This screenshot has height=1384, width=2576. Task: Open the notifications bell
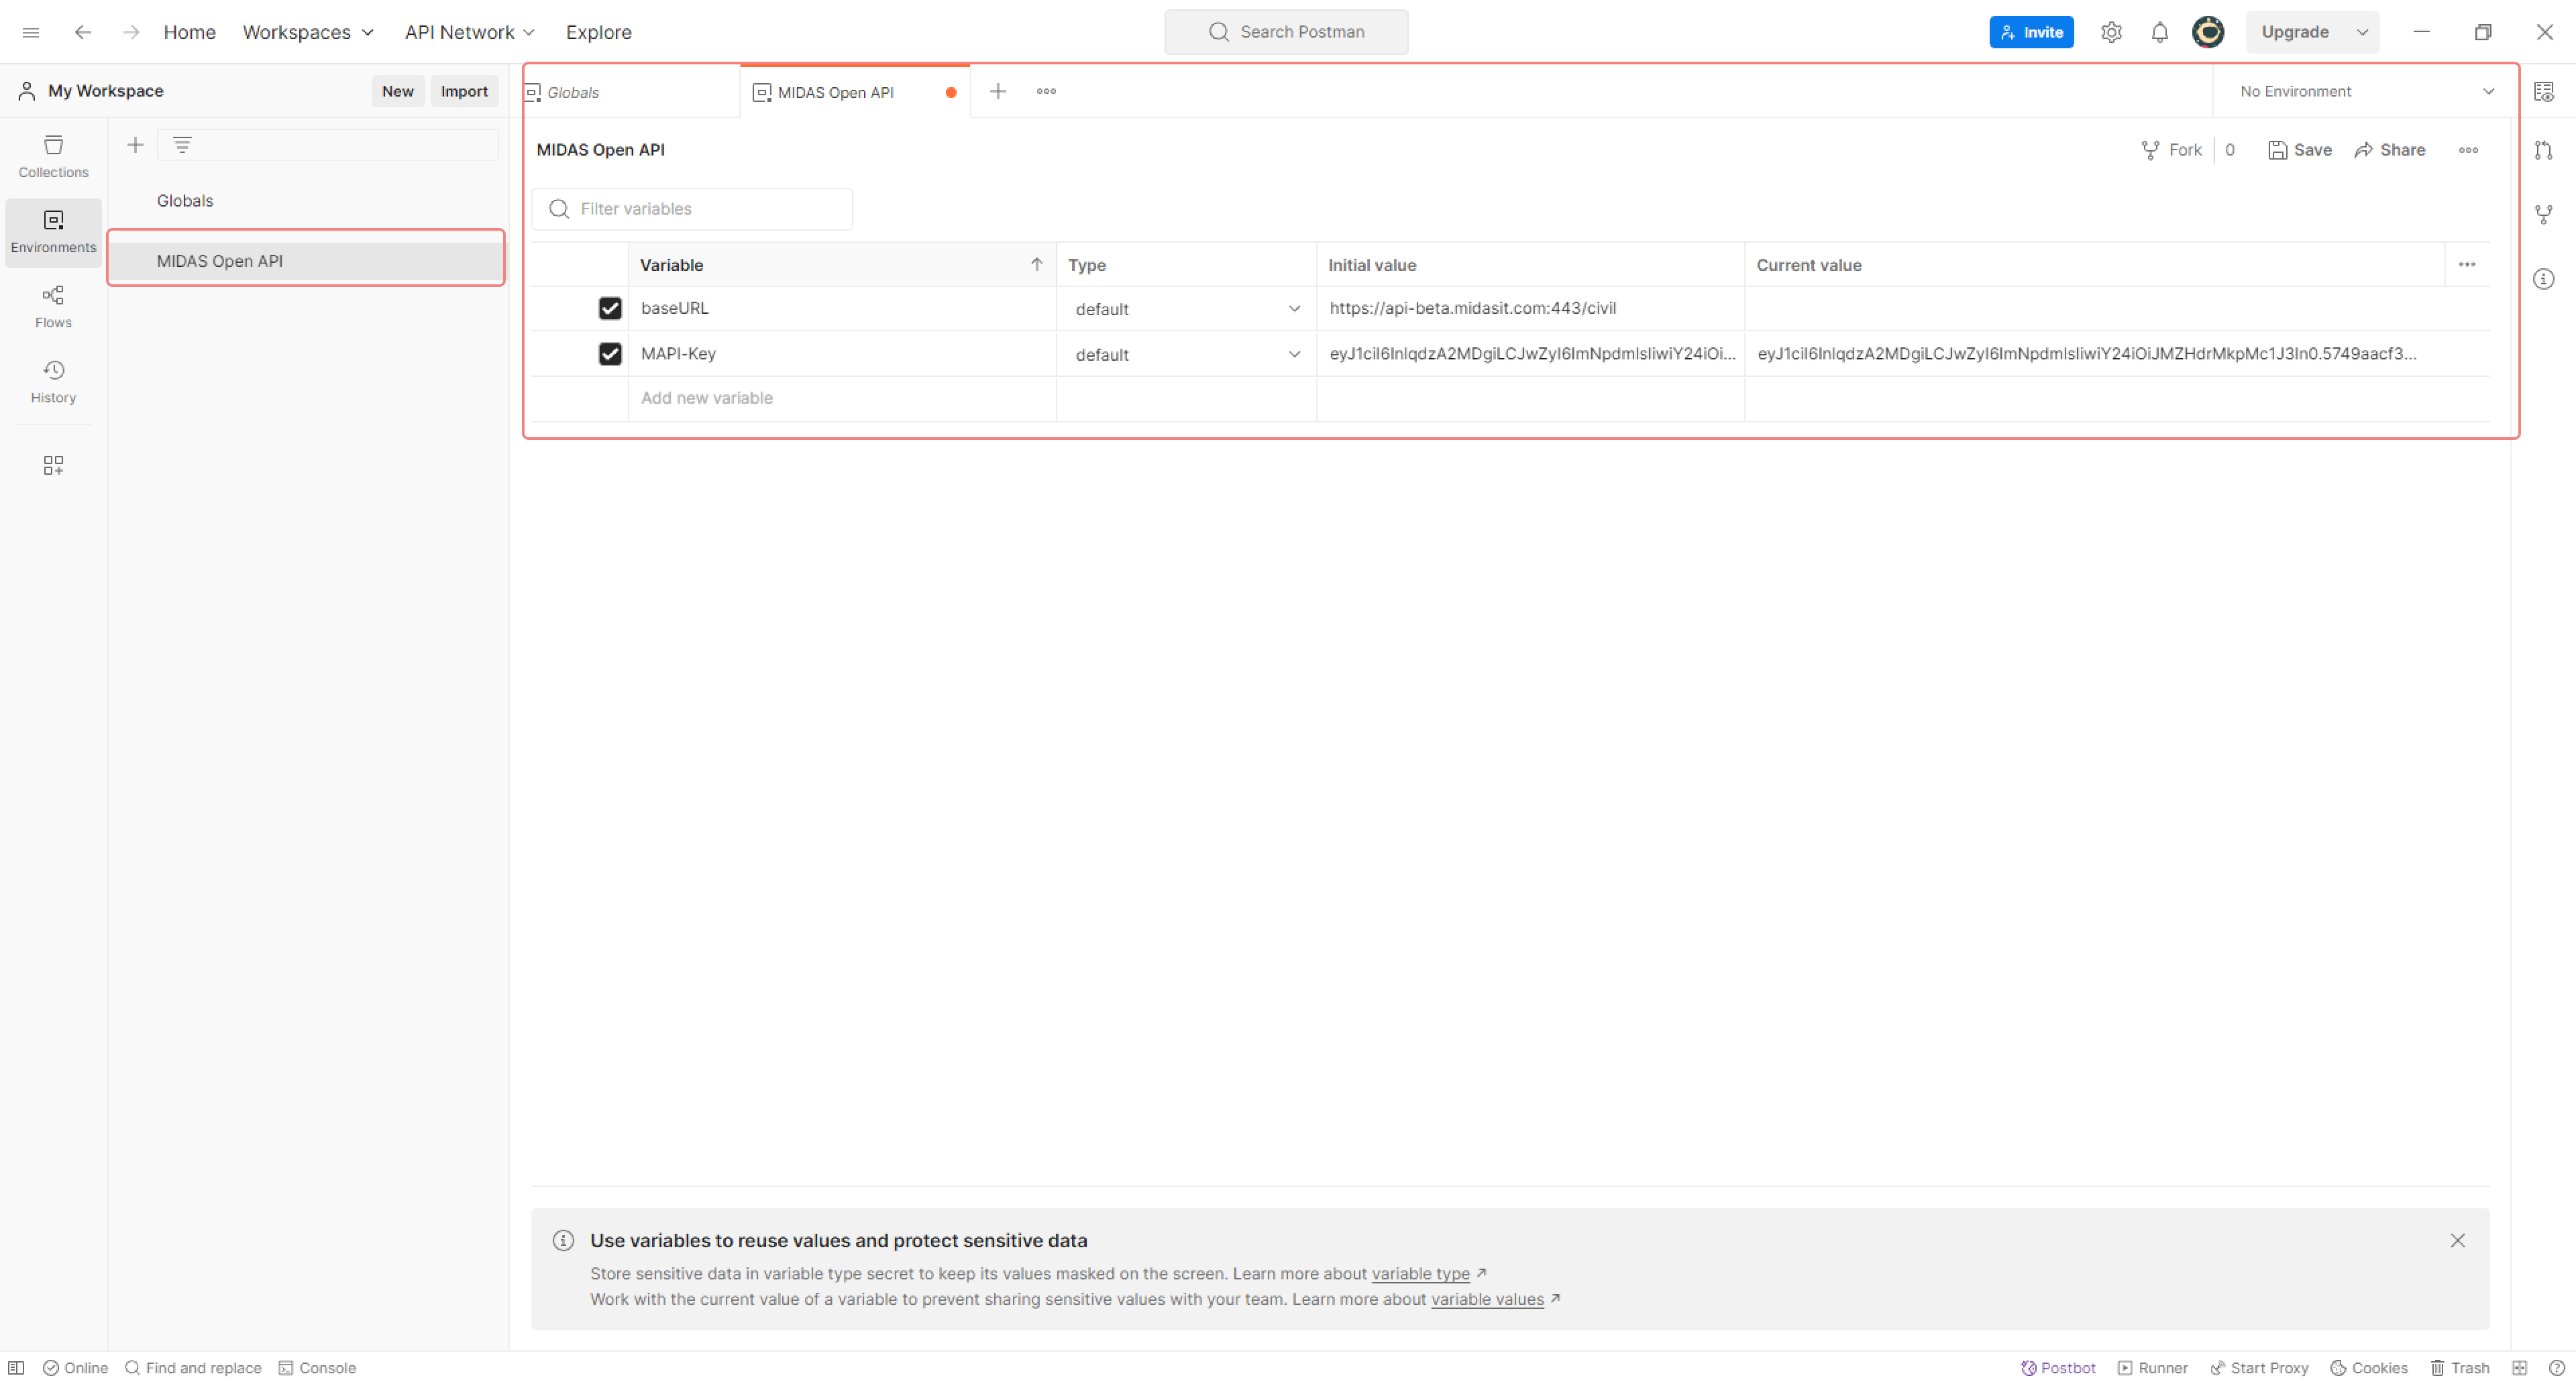(2159, 32)
